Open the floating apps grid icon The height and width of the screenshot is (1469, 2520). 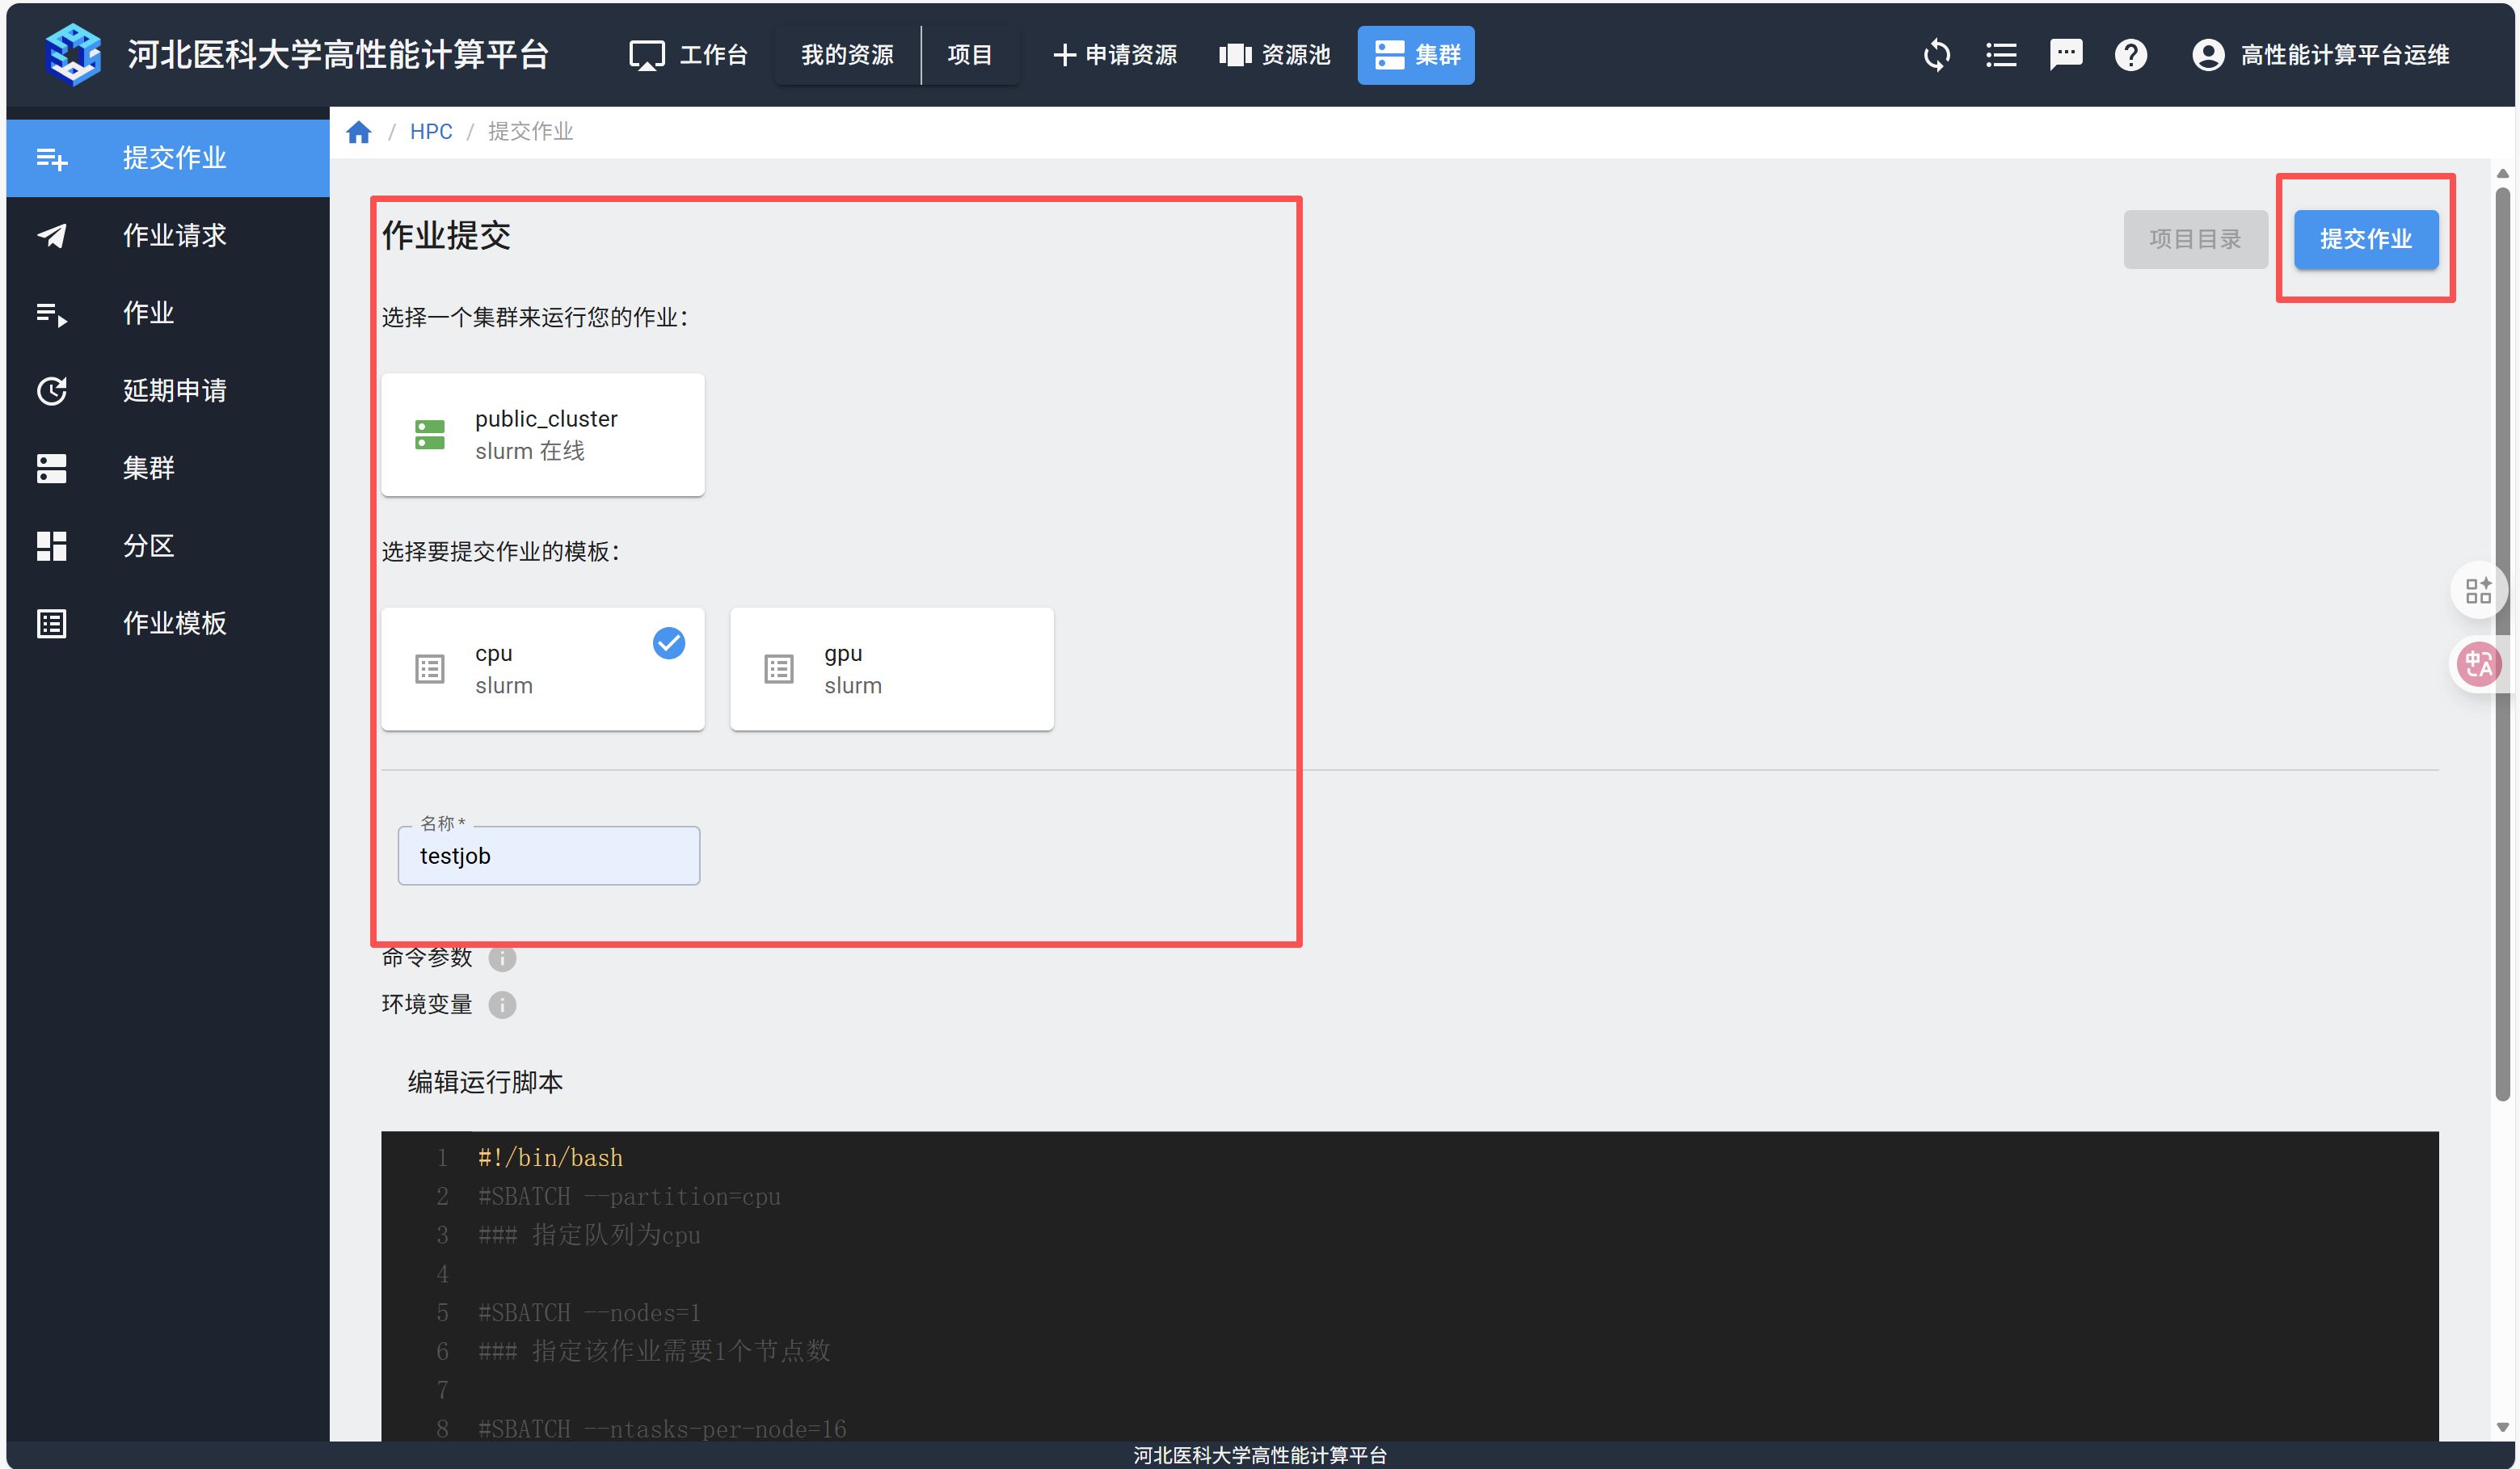2478,591
